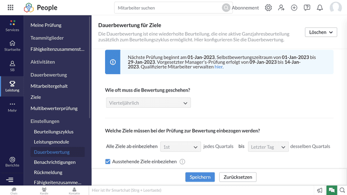Open Rückmeldung settings
Screen dimensions: 347x195
point(48,172)
